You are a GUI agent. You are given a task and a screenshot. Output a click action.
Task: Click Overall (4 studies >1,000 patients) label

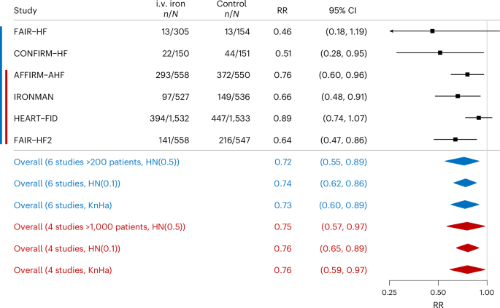coord(99,227)
